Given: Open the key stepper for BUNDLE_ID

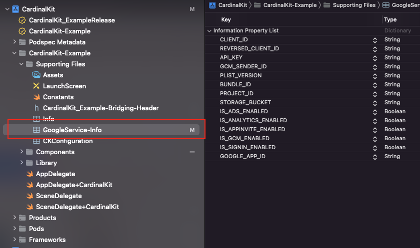Looking at the screenshot, I should point(375,85).
